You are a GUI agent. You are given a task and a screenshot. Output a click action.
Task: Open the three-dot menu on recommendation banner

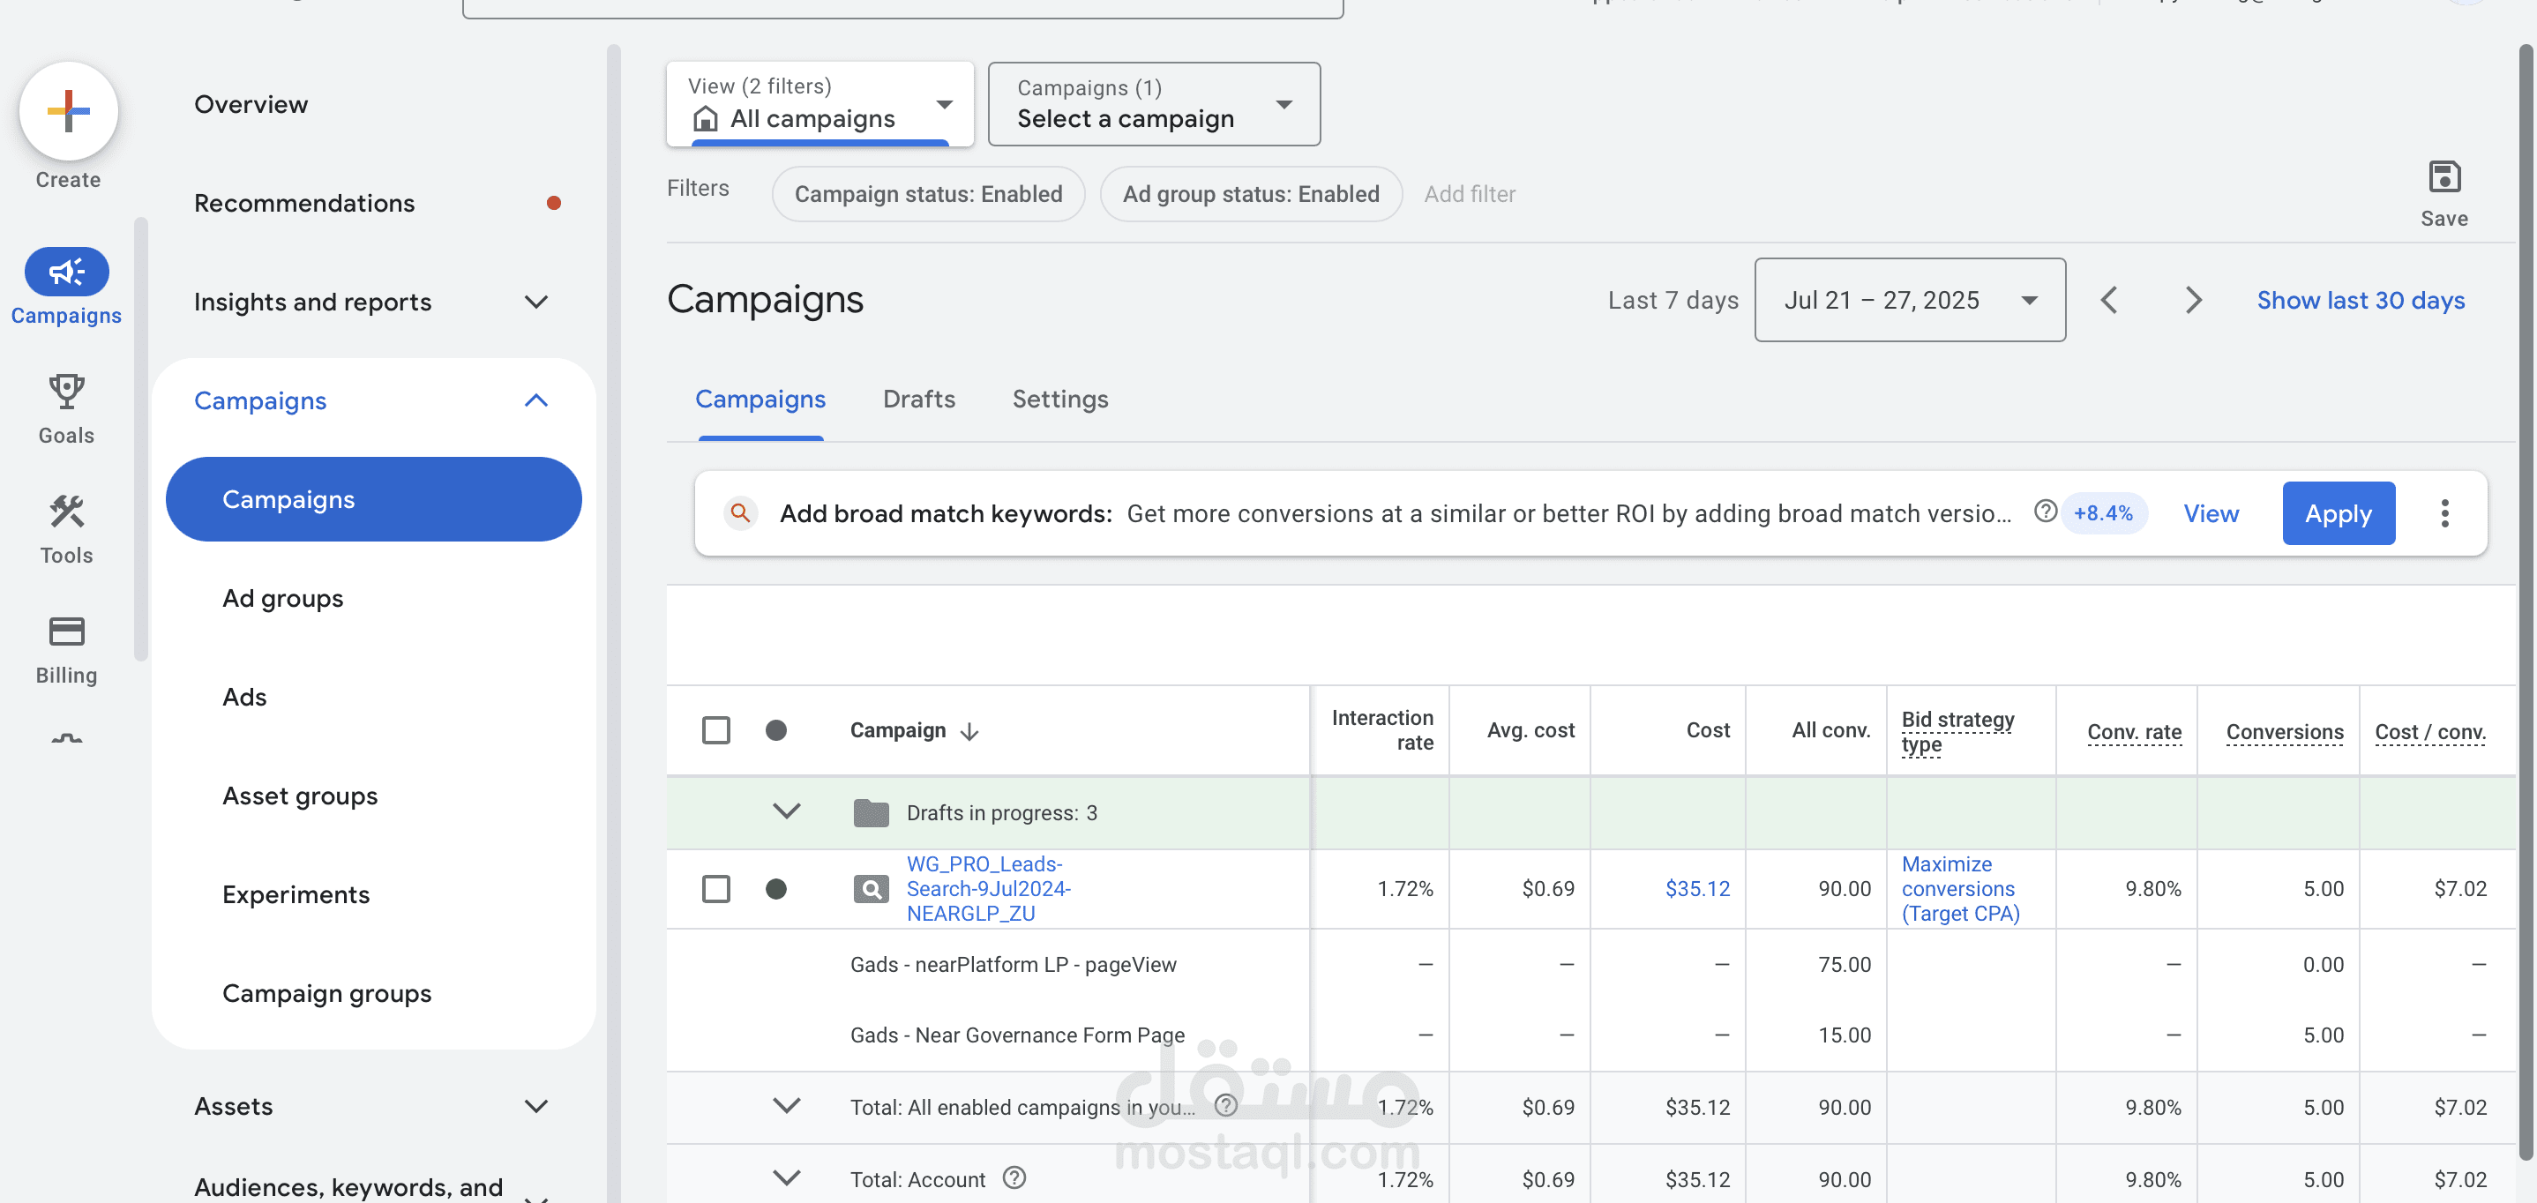[2444, 513]
